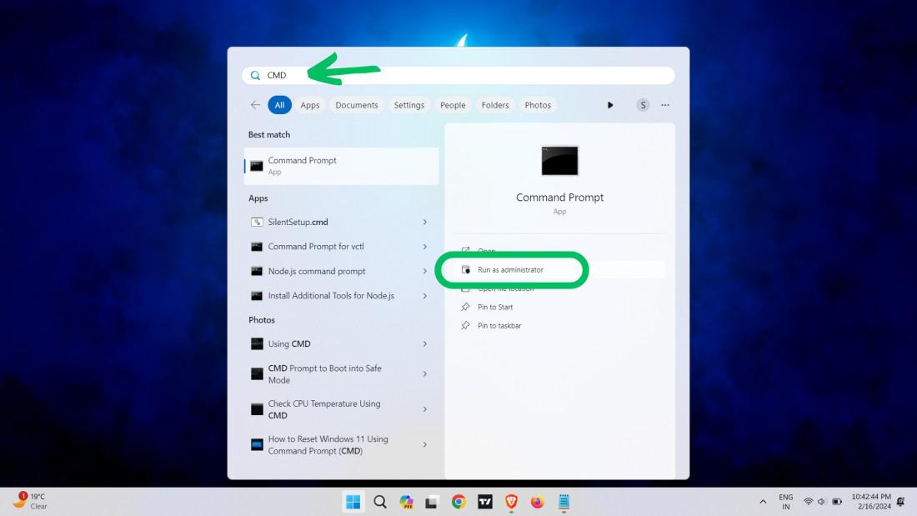Open Task View from taskbar
This screenshot has width=917, height=516.
coord(432,502)
